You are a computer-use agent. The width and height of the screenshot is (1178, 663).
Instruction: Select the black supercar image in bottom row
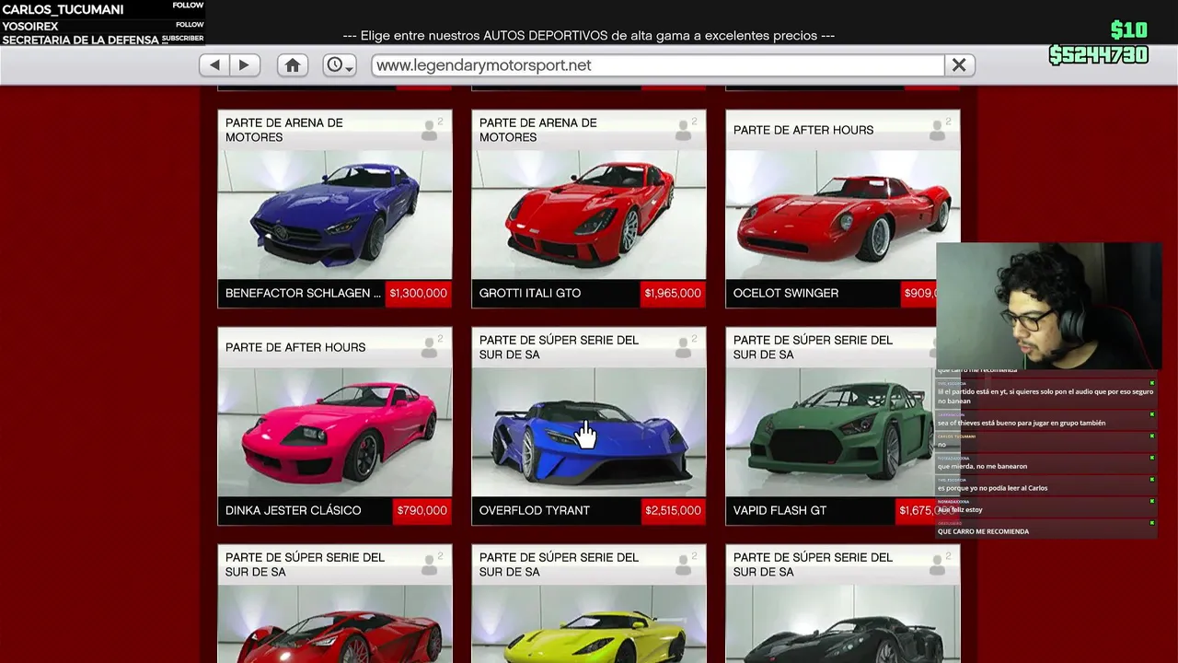(842, 623)
